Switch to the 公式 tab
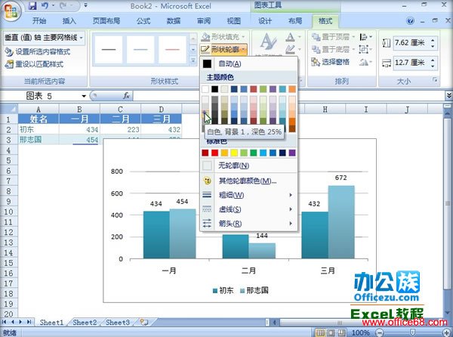 (143, 21)
